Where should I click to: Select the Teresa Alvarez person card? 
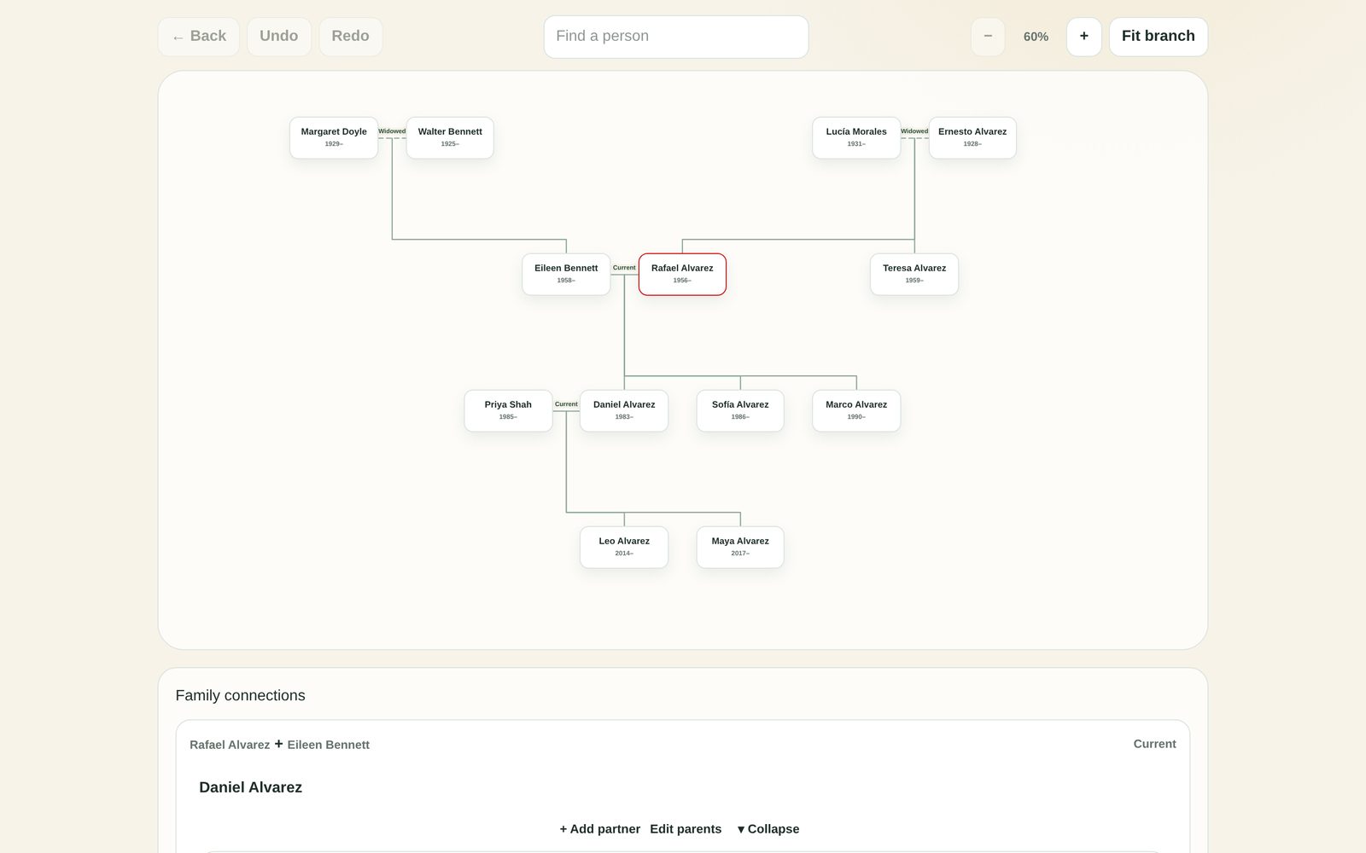pyautogui.click(x=914, y=274)
